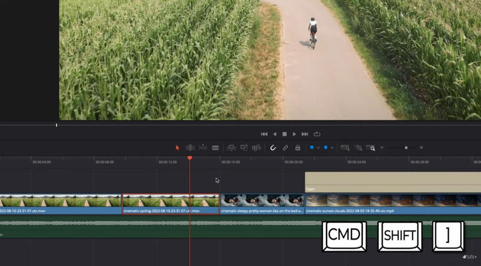Select the cinematic-sunset-clouds clip
Image resolution: width=481 pixels, height=266 pixels.
coord(393,204)
